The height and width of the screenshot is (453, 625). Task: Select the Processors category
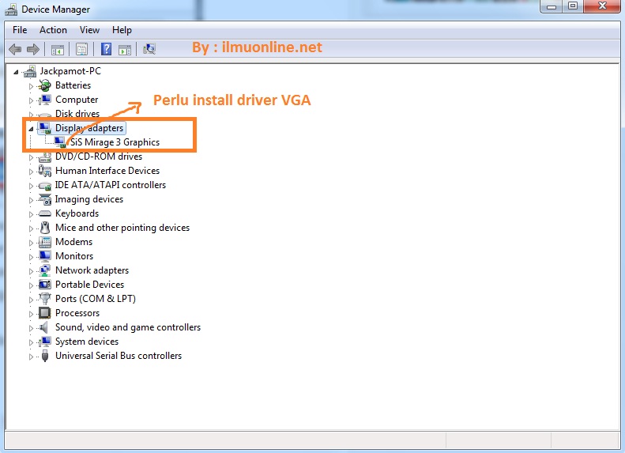point(77,313)
